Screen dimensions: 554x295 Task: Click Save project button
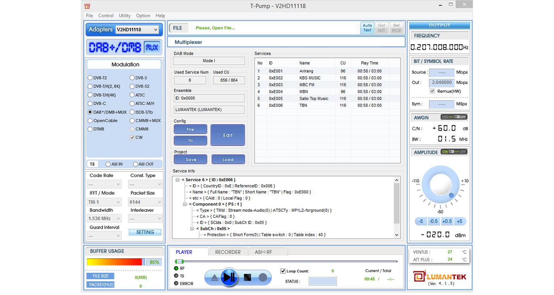(x=190, y=159)
